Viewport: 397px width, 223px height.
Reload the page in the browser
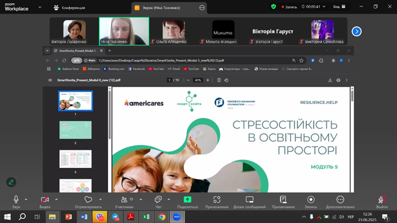coord(64,61)
